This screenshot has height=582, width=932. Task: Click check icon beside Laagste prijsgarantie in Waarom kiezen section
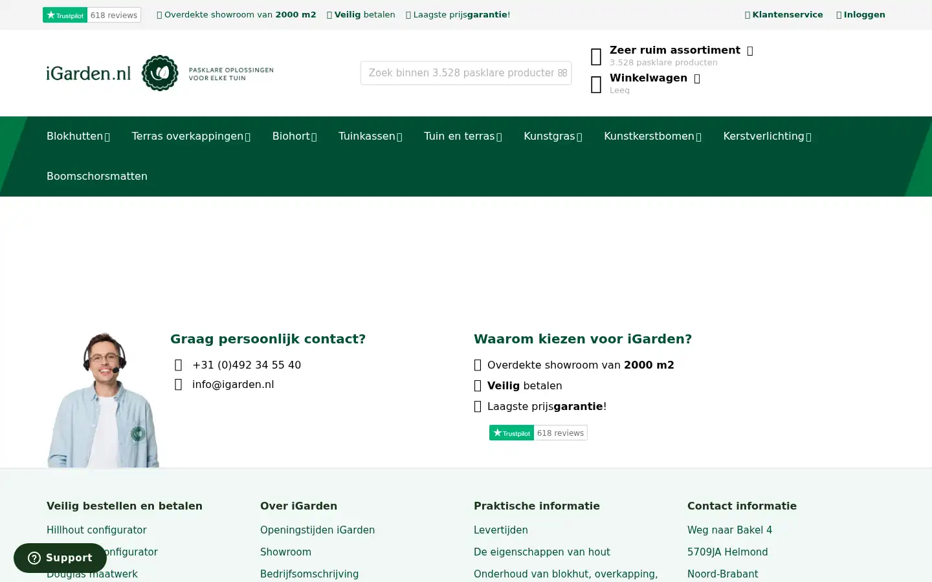pos(478,407)
